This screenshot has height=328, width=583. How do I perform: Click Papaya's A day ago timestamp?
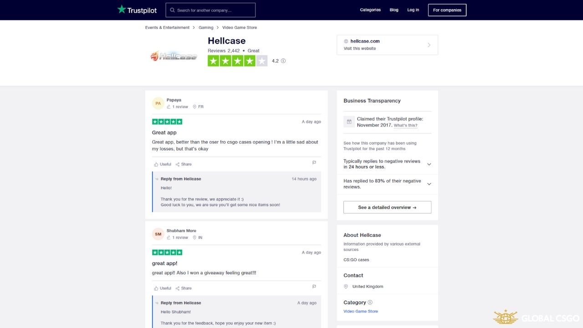click(312, 122)
